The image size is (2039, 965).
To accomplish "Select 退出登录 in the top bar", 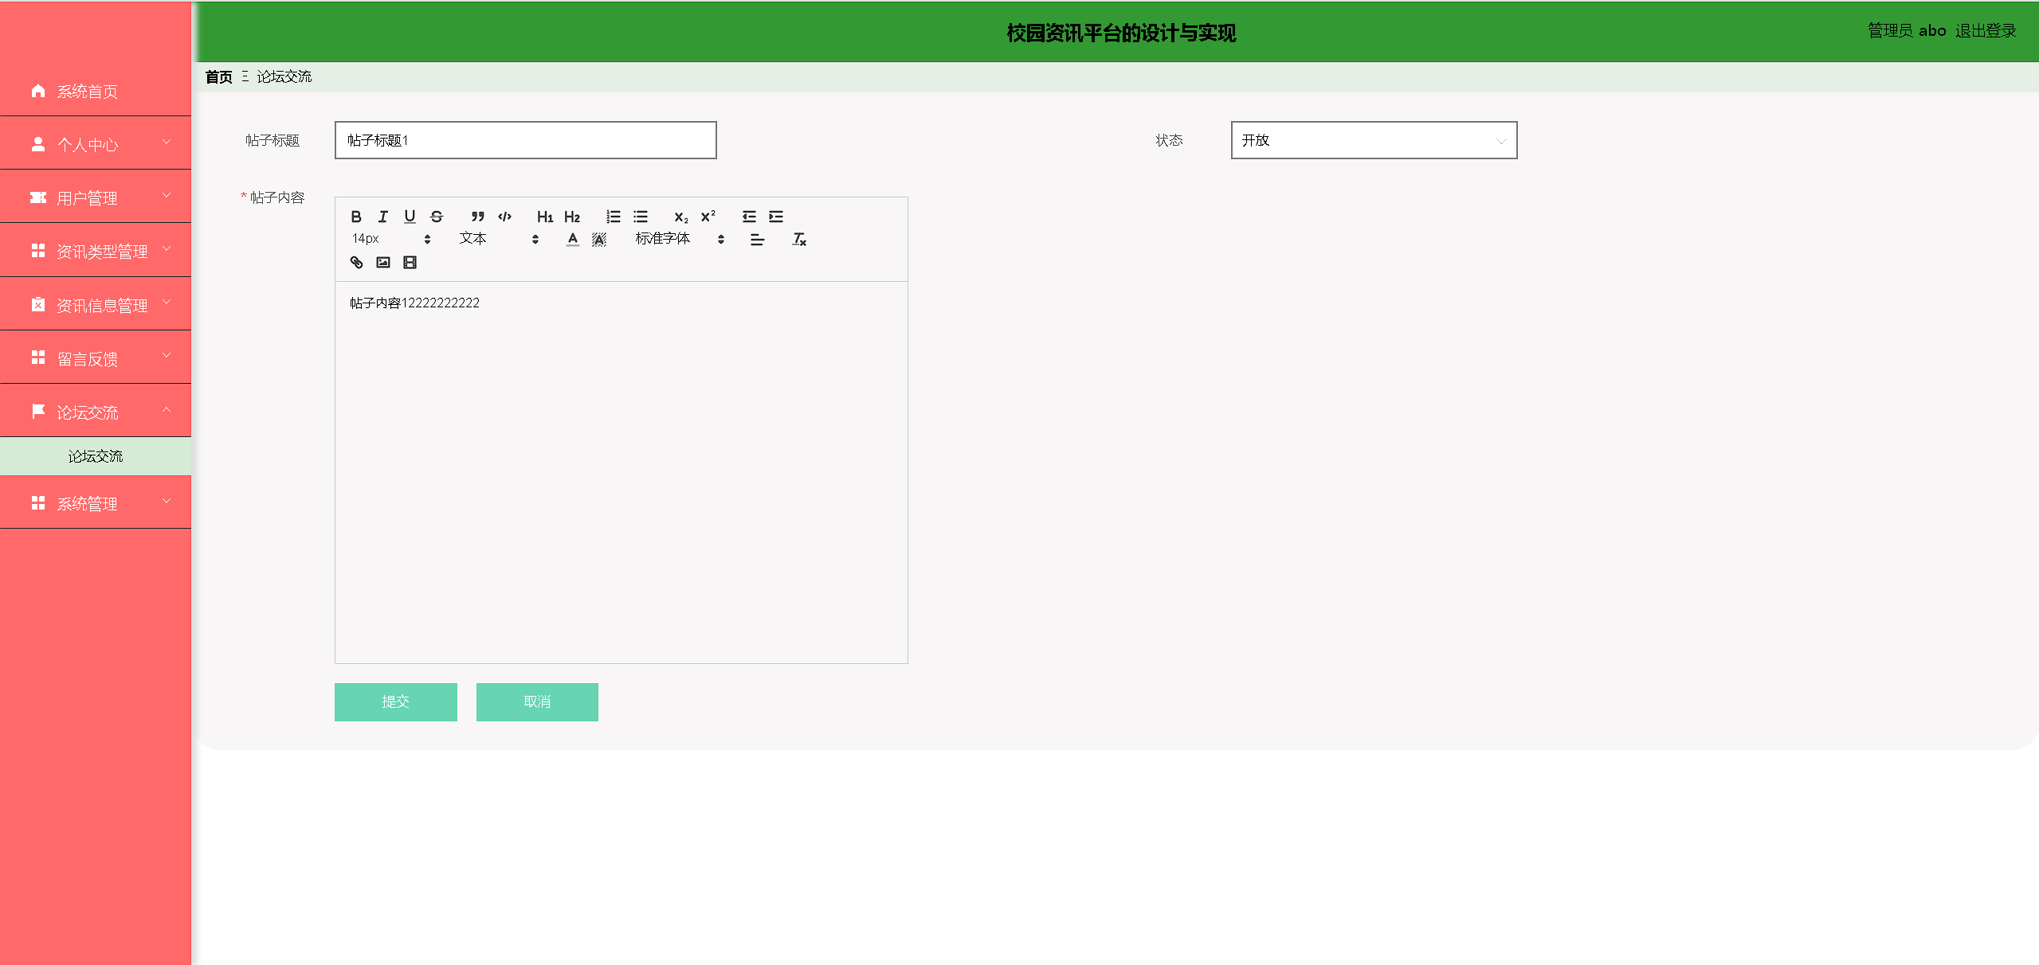I will [x=1985, y=30].
